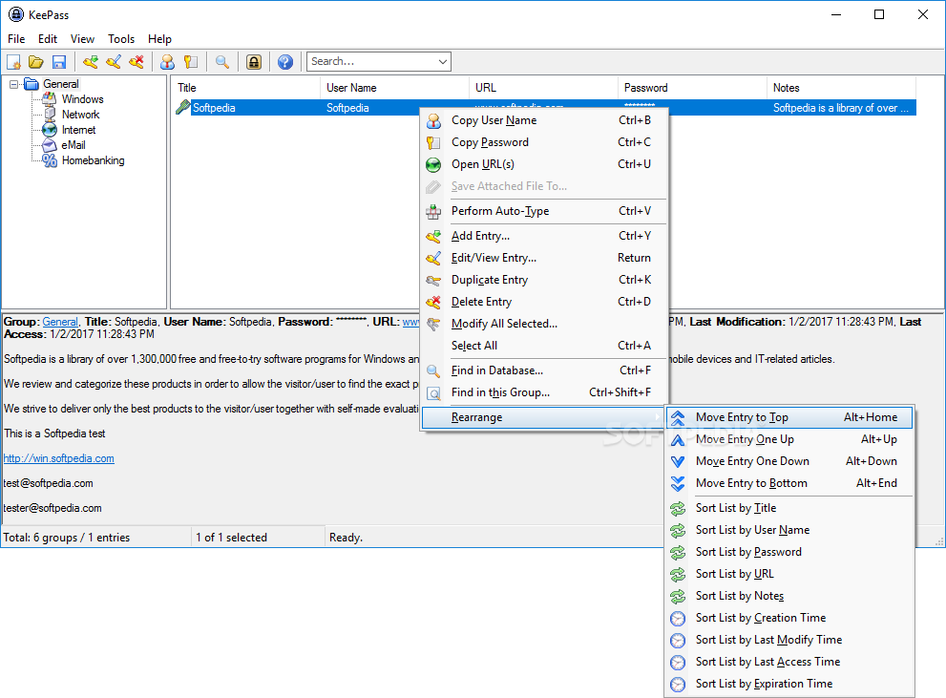
Task: Click the Homebanking percent group icon
Action: click(50, 160)
